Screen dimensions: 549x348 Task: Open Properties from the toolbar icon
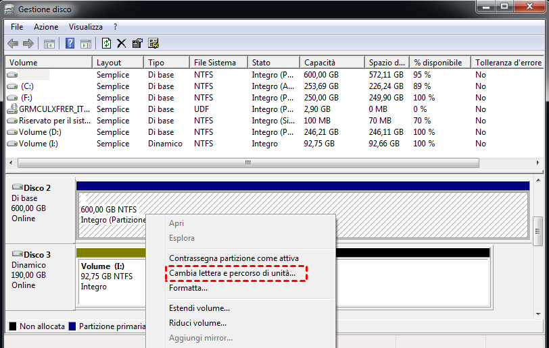[x=137, y=44]
